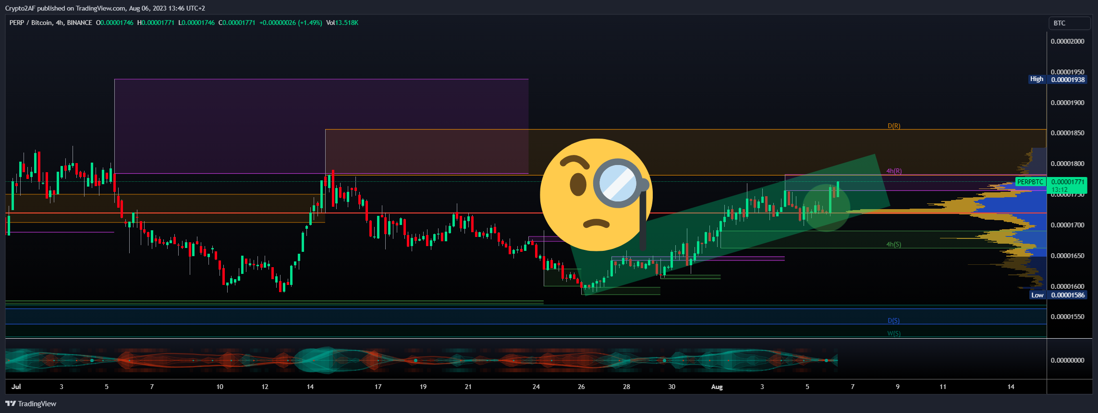
Task: Click the 0.00001600 price axis level
Action: (x=1067, y=286)
